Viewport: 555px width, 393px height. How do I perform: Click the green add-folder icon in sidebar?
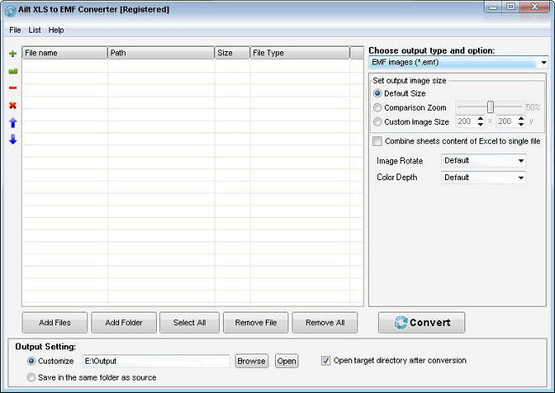pos(13,71)
